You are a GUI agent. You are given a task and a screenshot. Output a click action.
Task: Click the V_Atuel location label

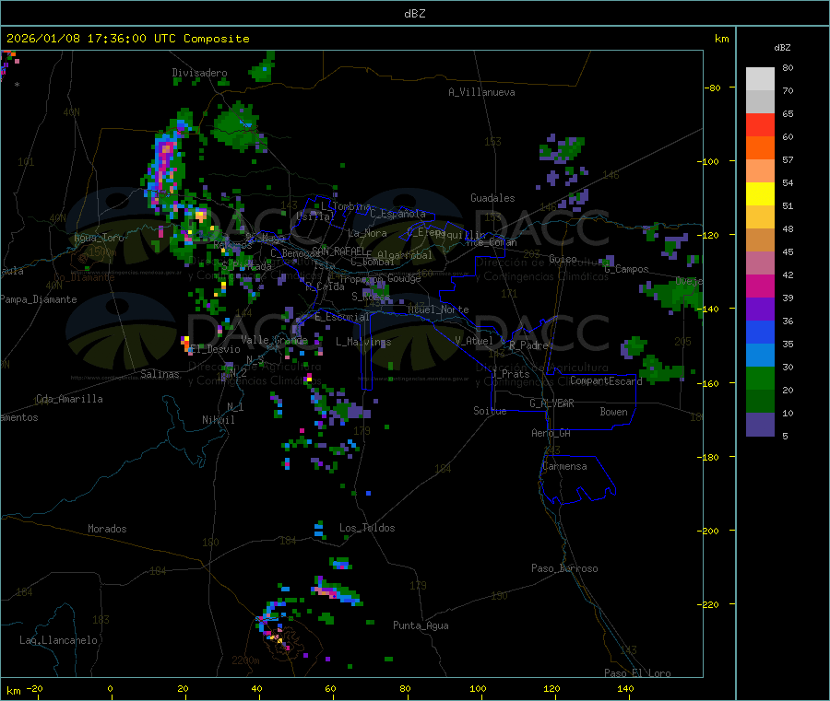(x=474, y=341)
